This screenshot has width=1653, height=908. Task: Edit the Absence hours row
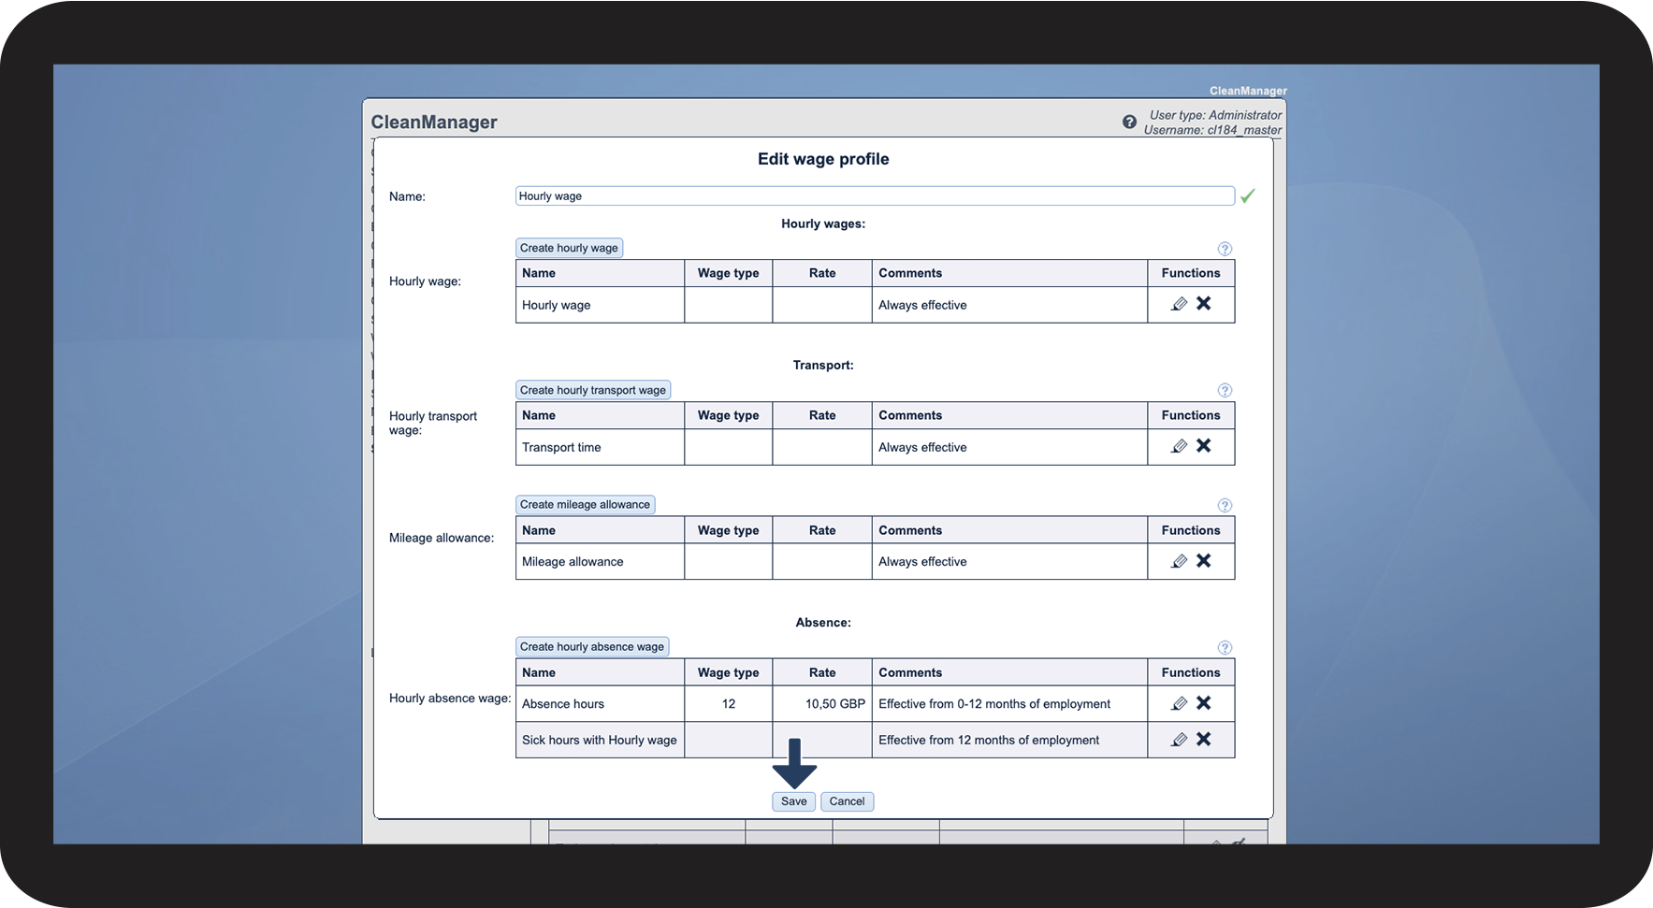click(x=1179, y=703)
